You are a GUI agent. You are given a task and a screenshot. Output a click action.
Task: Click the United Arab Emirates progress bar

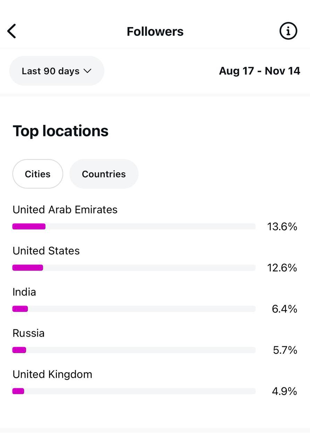tap(134, 227)
